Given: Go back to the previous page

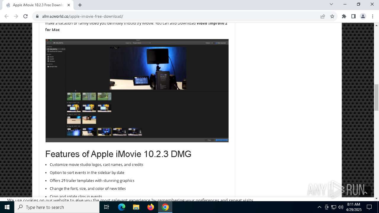Looking at the screenshot, I should pos(7,16).
